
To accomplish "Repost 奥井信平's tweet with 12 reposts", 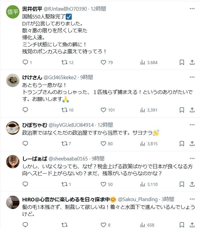I will coord(64,62).
